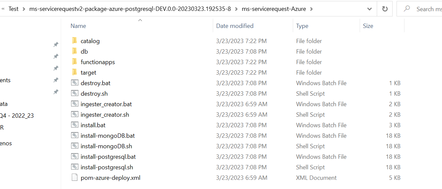Refresh the current folder view
The height and width of the screenshot is (189, 442).
(385, 9)
